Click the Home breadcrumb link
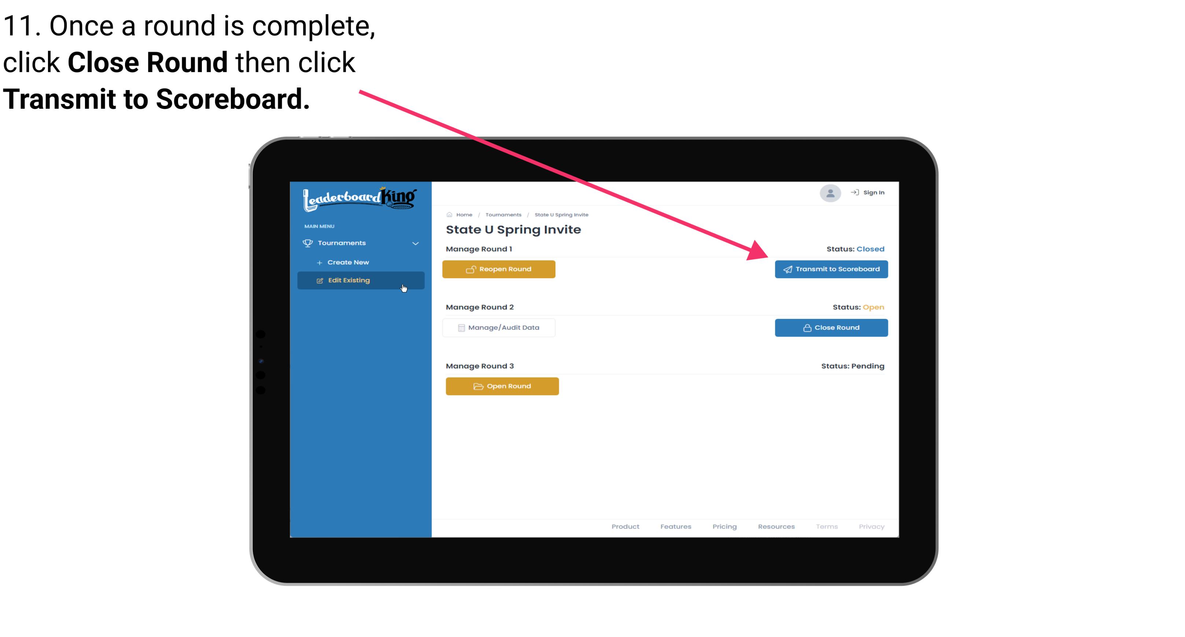The image size is (1185, 637). pyautogui.click(x=463, y=214)
